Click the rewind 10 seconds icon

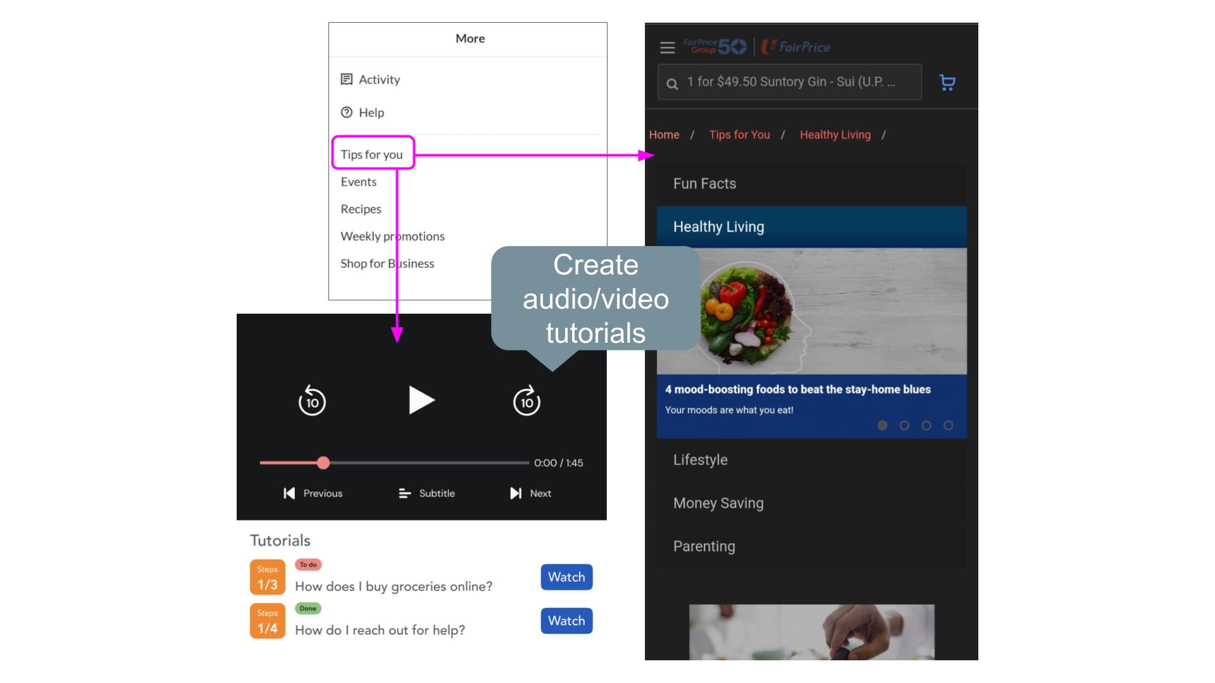[313, 400]
